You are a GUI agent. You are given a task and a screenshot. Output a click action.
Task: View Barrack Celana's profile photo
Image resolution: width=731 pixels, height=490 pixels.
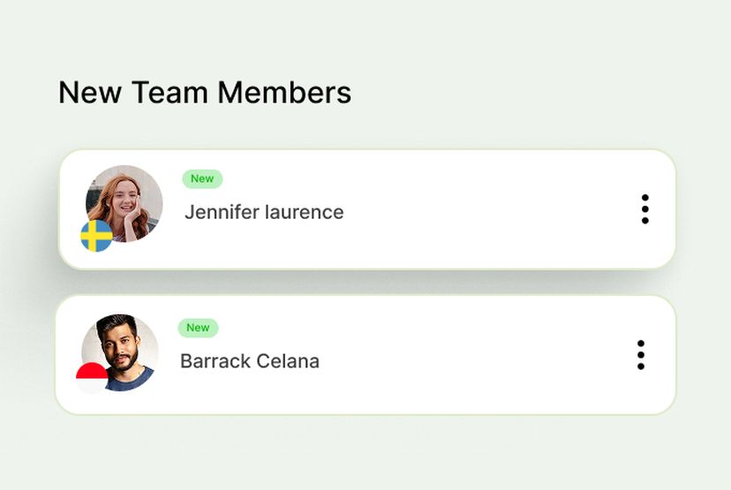(122, 351)
